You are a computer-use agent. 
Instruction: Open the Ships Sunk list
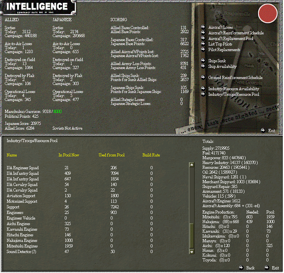[217, 61]
